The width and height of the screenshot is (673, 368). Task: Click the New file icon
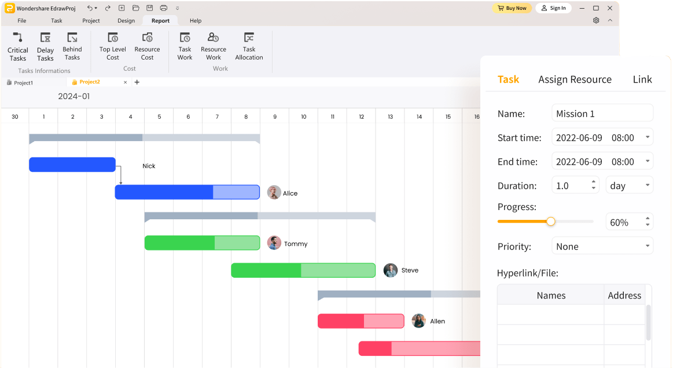(122, 8)
